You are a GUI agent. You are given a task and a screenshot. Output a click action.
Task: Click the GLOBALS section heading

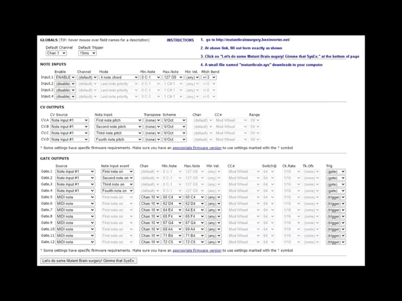point(49,40)
